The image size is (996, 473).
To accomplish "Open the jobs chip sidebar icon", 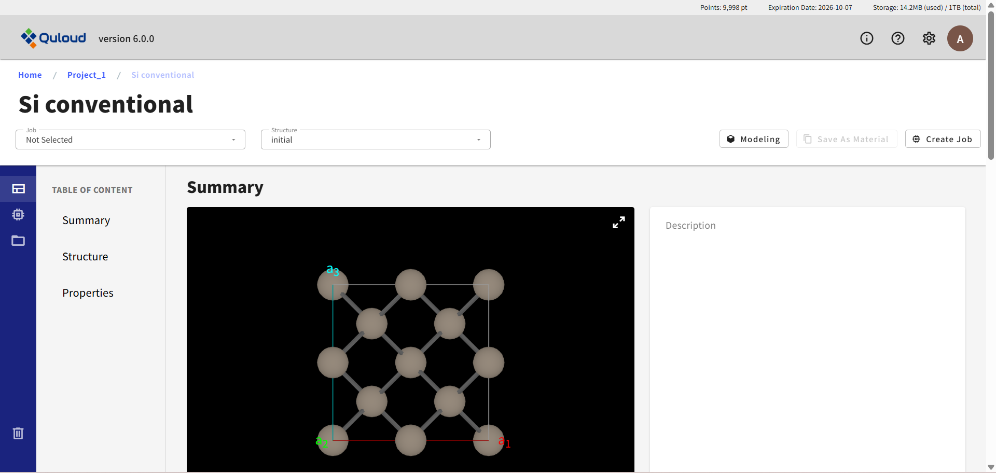I will tap(18, 215).
